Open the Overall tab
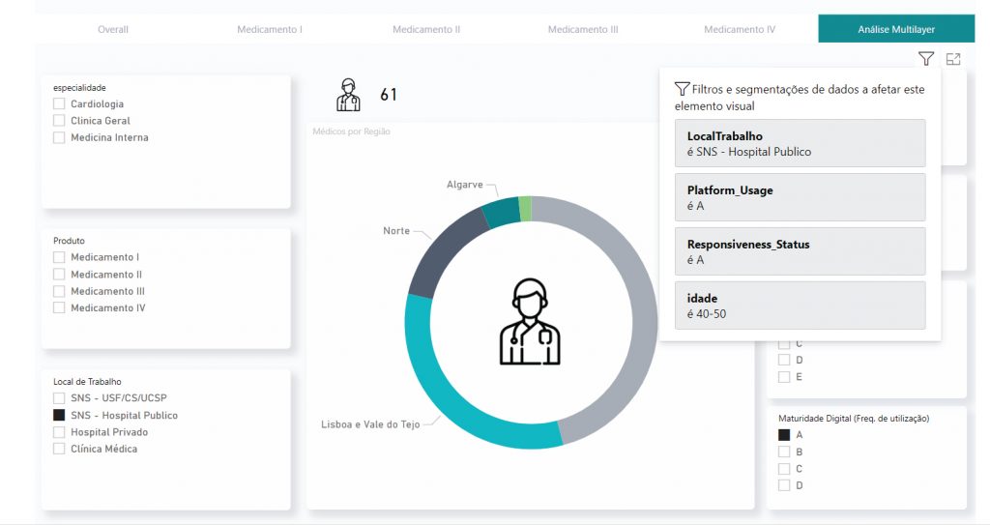The image size is (990, 525). [113, 29]
